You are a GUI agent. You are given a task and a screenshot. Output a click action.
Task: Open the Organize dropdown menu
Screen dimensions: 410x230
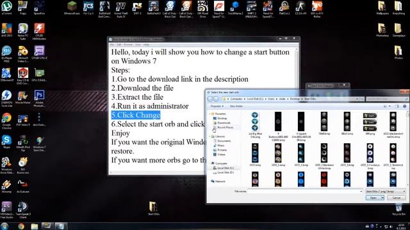(217, 106)
